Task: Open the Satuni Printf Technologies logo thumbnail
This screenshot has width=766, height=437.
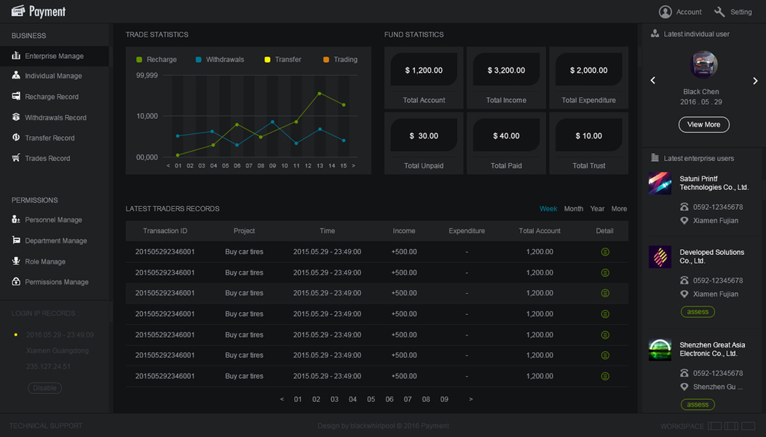Action: 660,184
